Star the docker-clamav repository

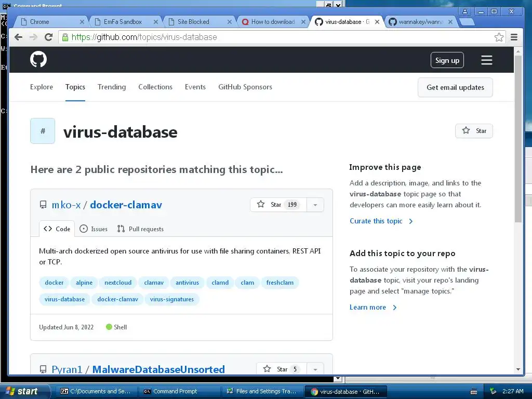coord(278,205)
